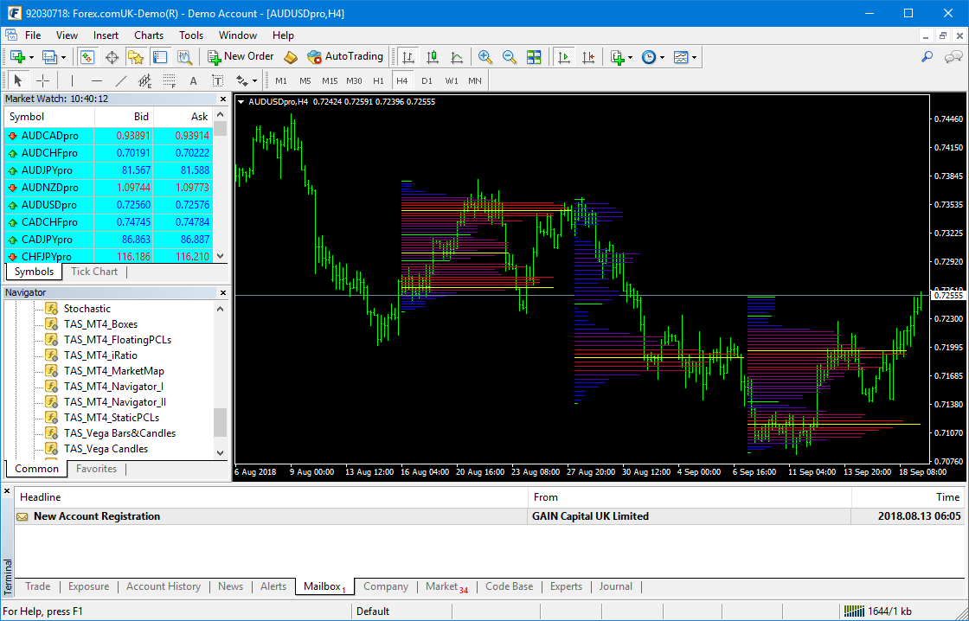Switch chart to Bar Chart icon
Image resolution: width=969 pixels, height=621 pixels.
point(408,57)
